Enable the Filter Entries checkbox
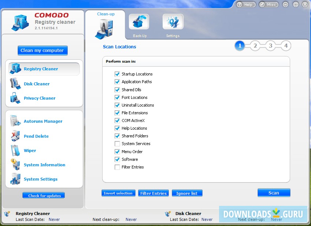Screen dimensions: 311x226 117,167
